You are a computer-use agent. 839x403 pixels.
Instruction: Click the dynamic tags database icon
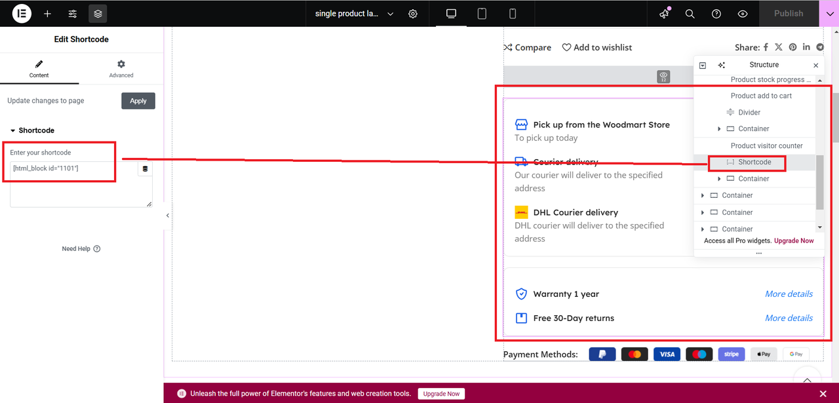(x=145, y=169)
